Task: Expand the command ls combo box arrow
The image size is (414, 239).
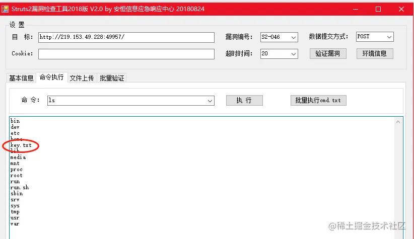Action: pyautogui.click(x=210, y=101)
